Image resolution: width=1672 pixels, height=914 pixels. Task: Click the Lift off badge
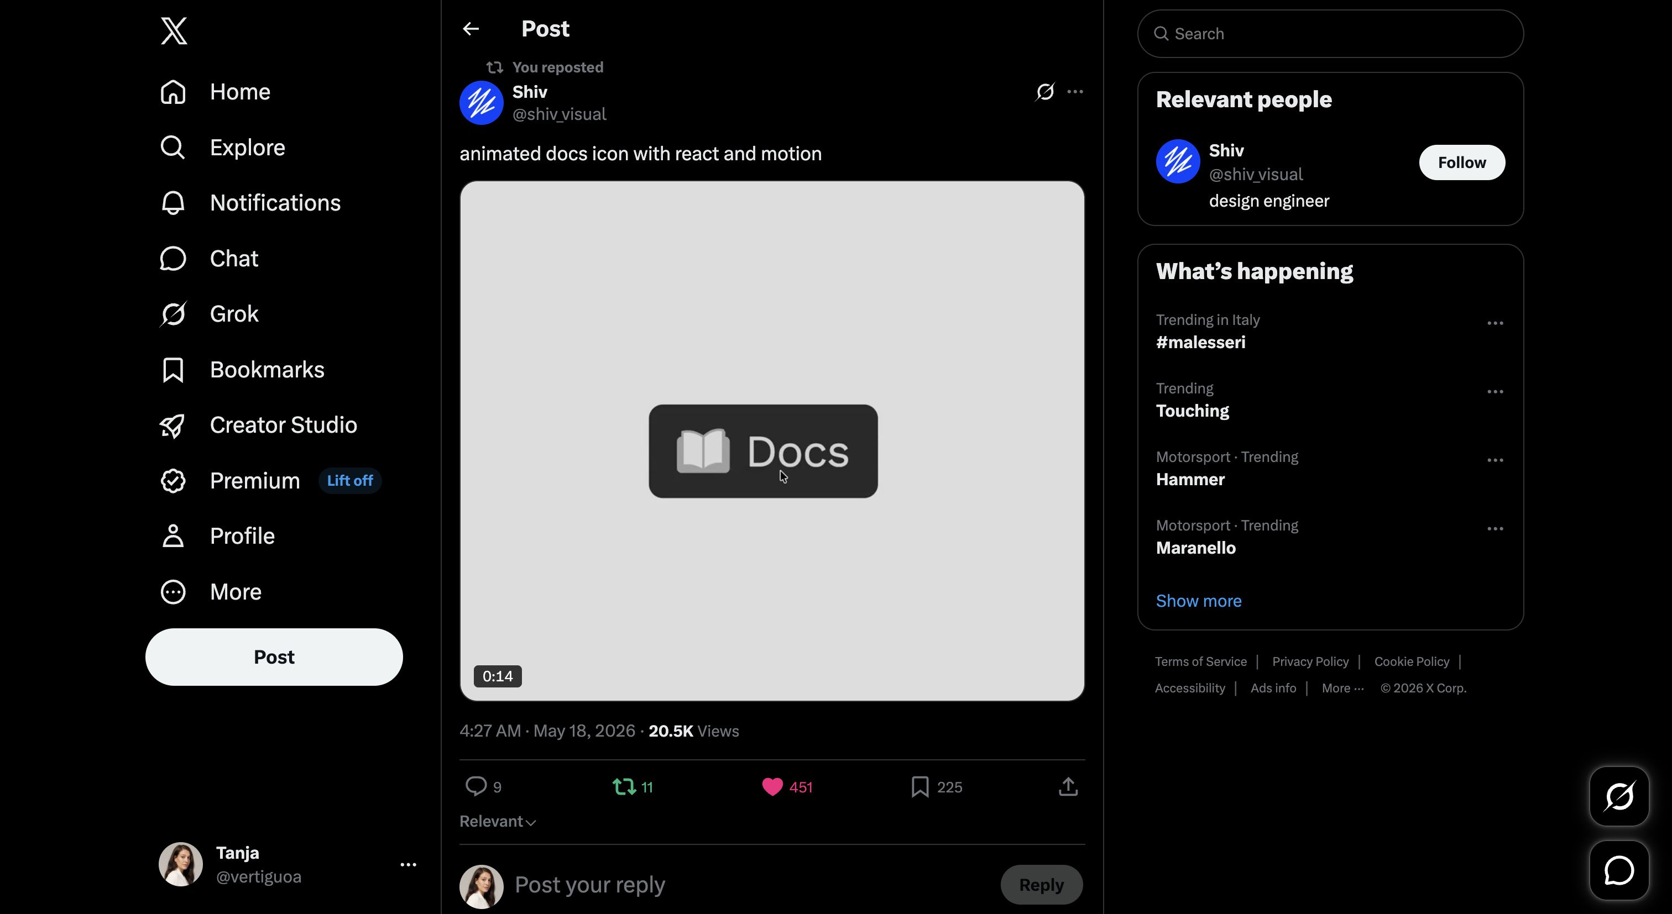(350, 481)
